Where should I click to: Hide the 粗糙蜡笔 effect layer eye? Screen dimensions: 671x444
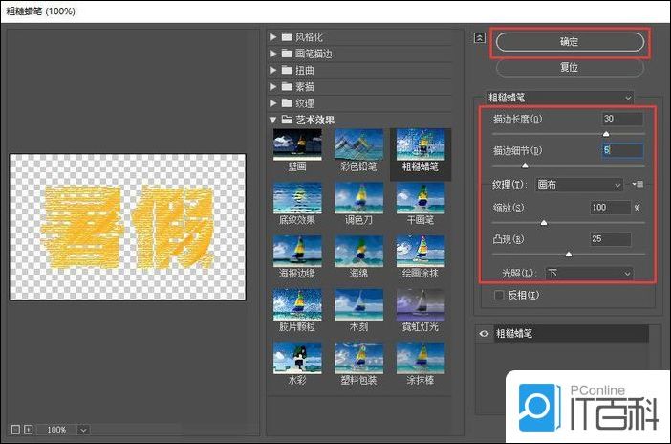(x=485, y=334)
